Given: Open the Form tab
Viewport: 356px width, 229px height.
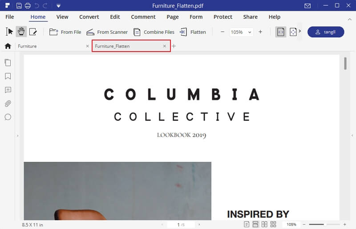Looking at the screenshot, I should (x=196, y=17).
